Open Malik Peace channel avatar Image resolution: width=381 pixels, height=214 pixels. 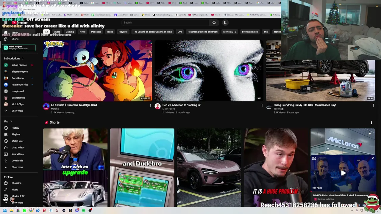pyautogui.click(x=157, y=106)
